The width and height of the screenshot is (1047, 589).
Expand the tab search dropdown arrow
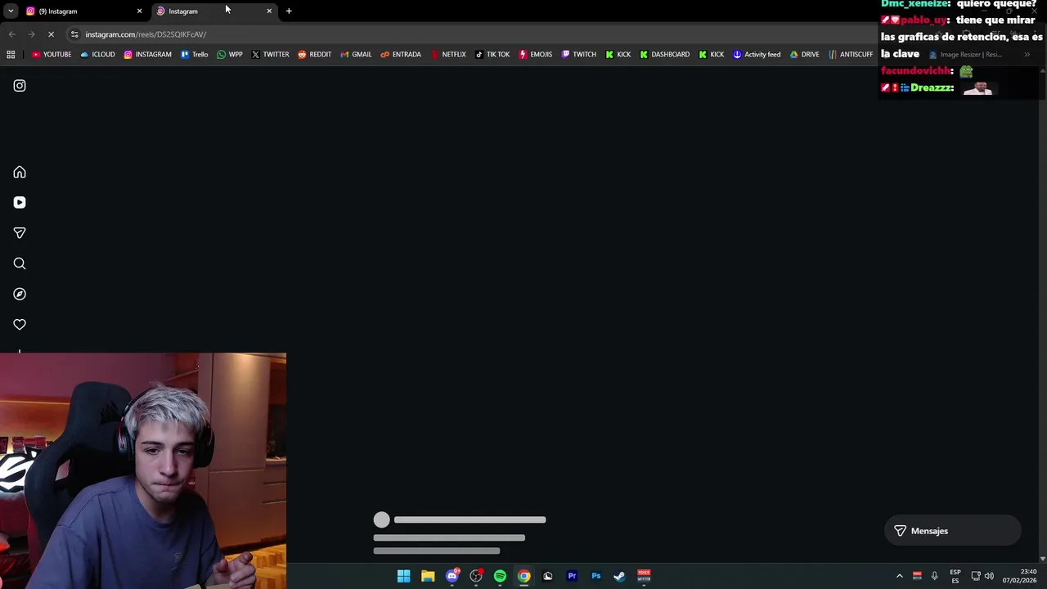tap(11, 11)
